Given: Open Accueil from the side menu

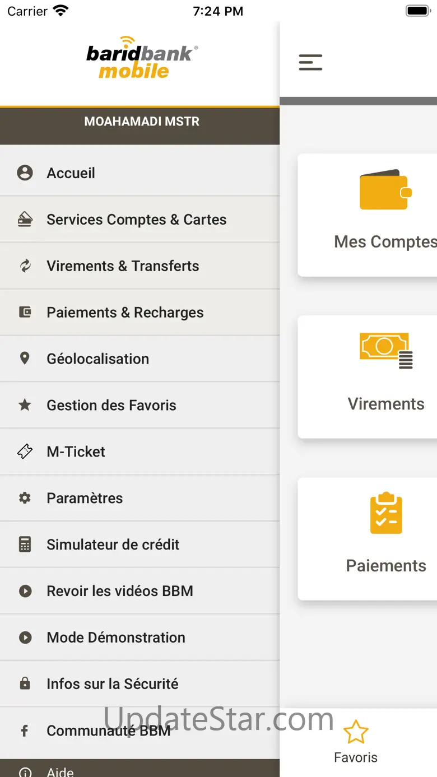Looking at the screenshot, I should tap(71, 173).
